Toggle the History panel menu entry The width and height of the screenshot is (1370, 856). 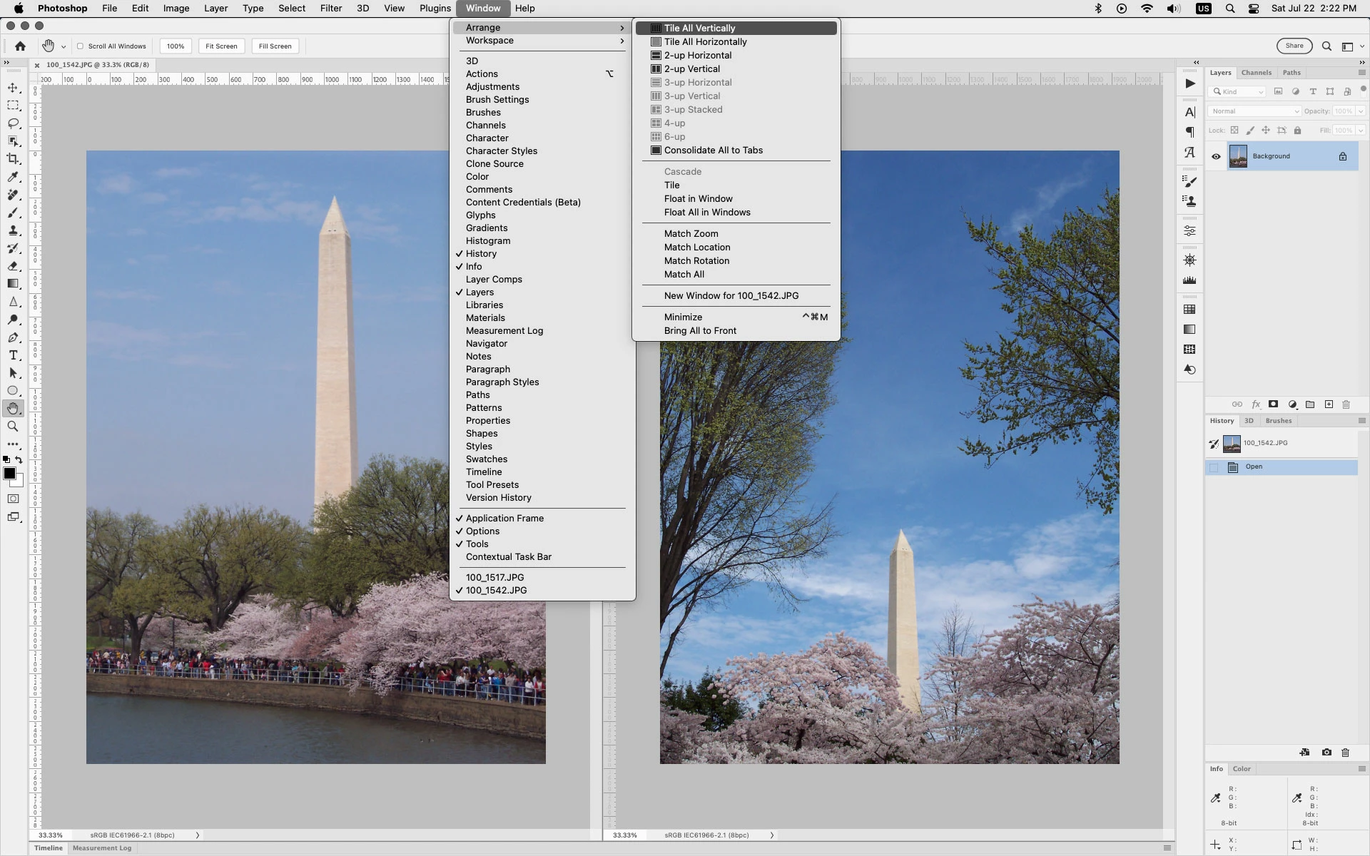(481, 254)
